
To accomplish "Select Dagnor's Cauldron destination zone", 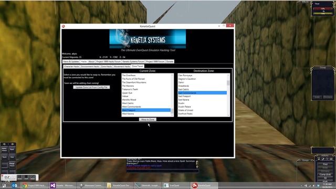I will pyautogui.click(x=202, y=79).
